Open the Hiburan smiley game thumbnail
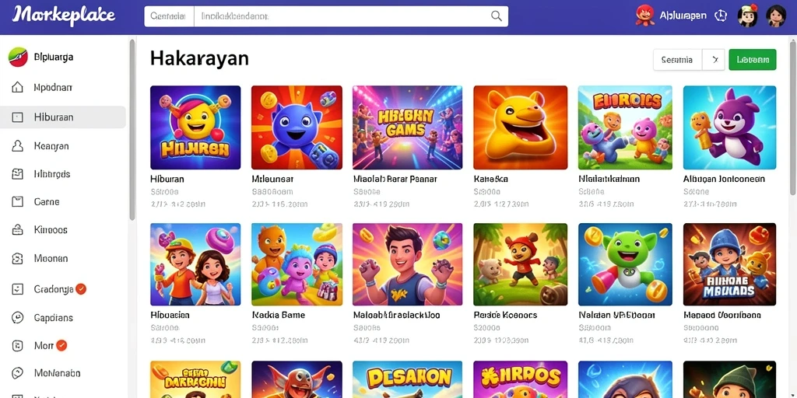 [x=195, y=127]
